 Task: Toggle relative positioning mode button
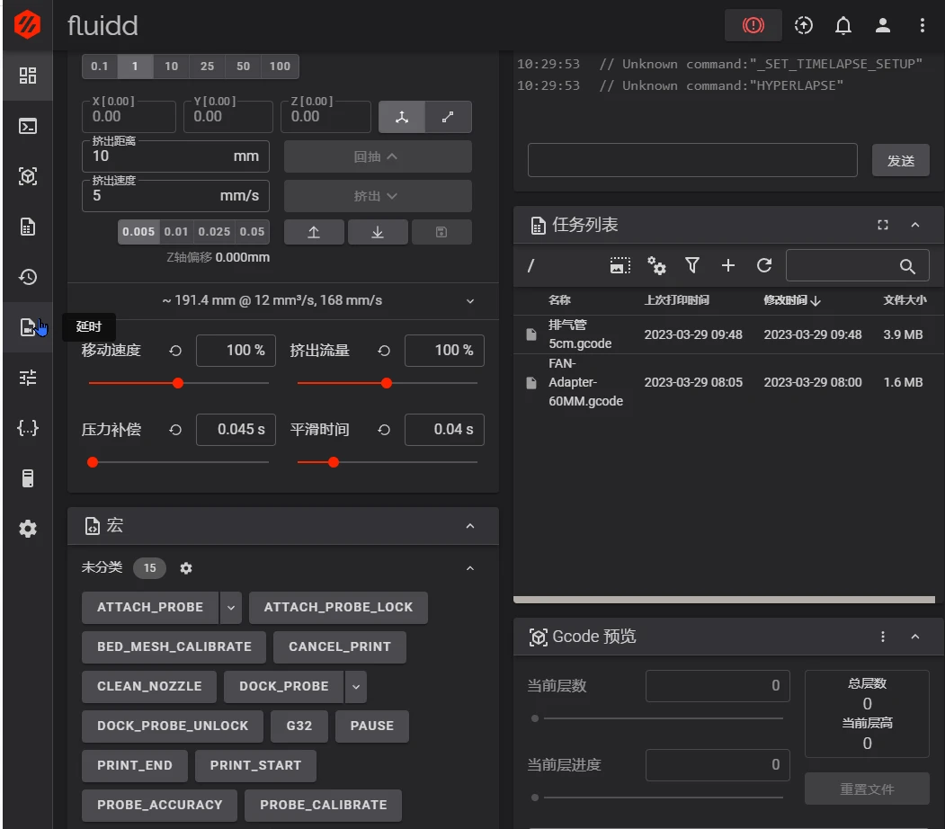tap(448, 117)
